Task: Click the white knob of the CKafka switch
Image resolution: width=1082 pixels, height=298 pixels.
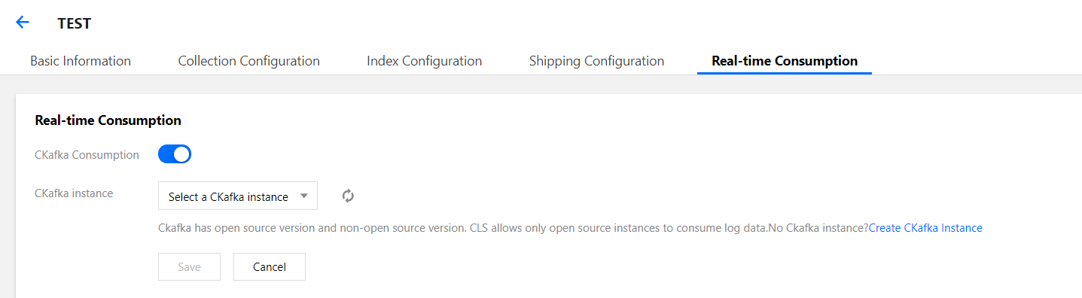Action: [181, 154]
